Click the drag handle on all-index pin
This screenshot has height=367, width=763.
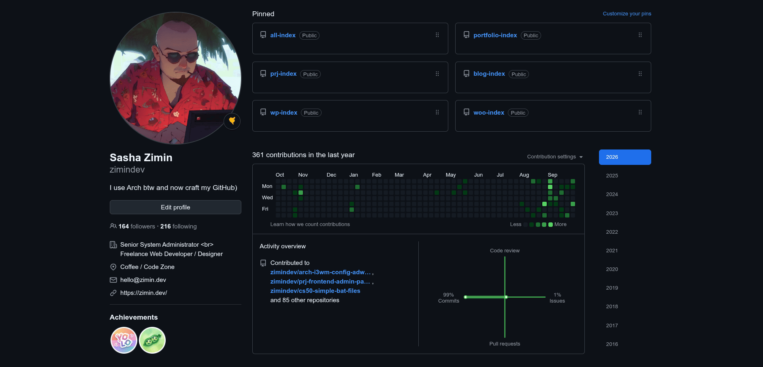tap(437, 35)
